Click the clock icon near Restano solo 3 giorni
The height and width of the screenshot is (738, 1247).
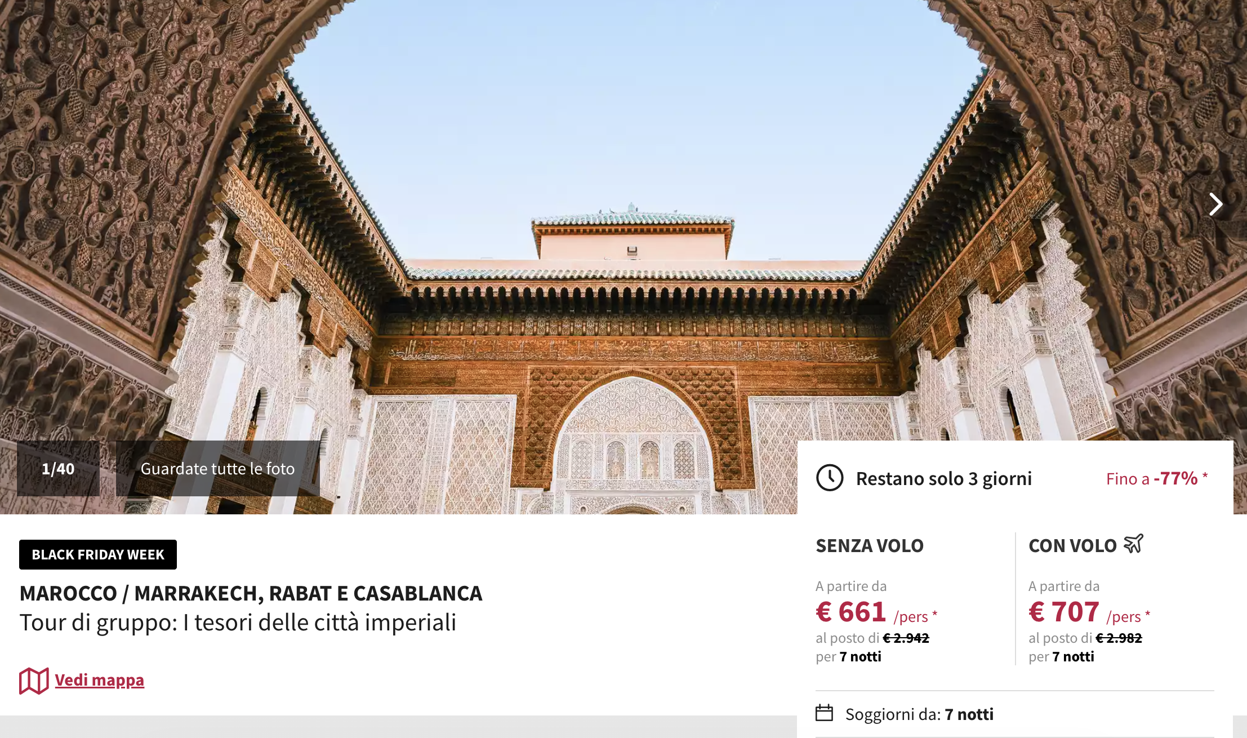(x=830, y=478)
